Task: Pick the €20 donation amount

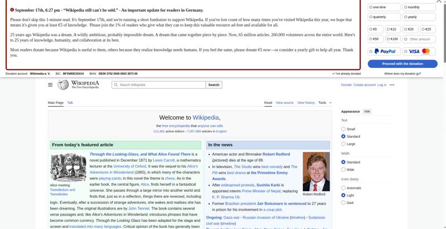Action: point(410,29)
